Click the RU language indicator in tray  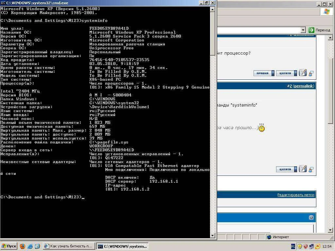click(293, 246)
